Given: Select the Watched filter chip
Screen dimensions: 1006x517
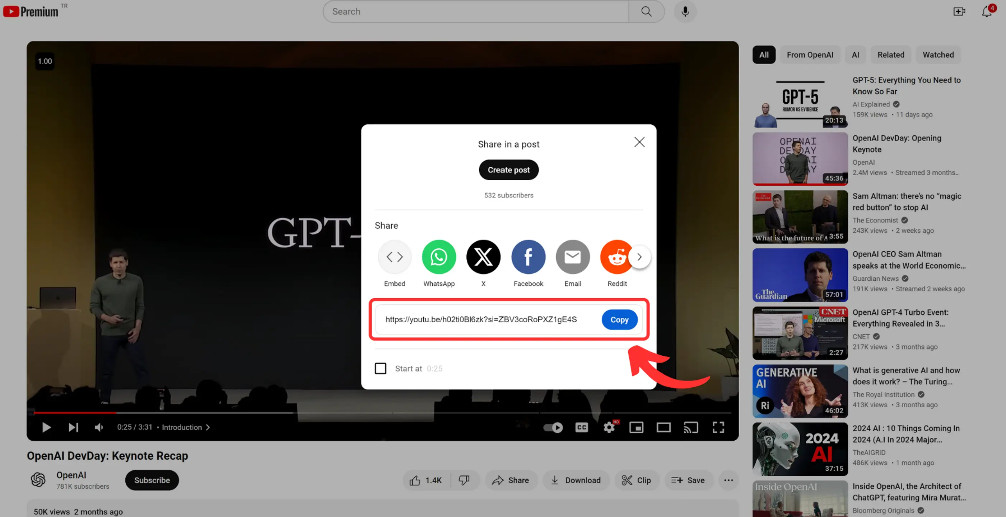Looking at the screenshot, I should 938,54.
